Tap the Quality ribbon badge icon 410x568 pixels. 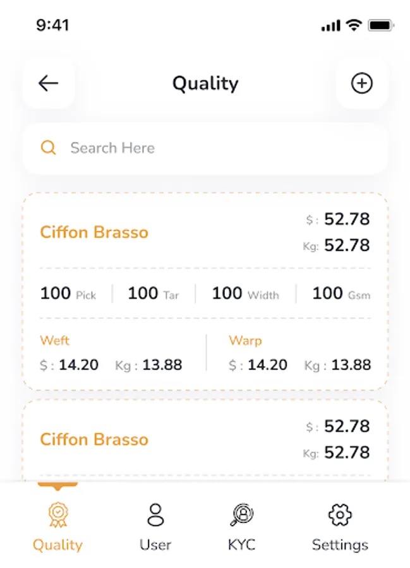(x=57, y=515)
